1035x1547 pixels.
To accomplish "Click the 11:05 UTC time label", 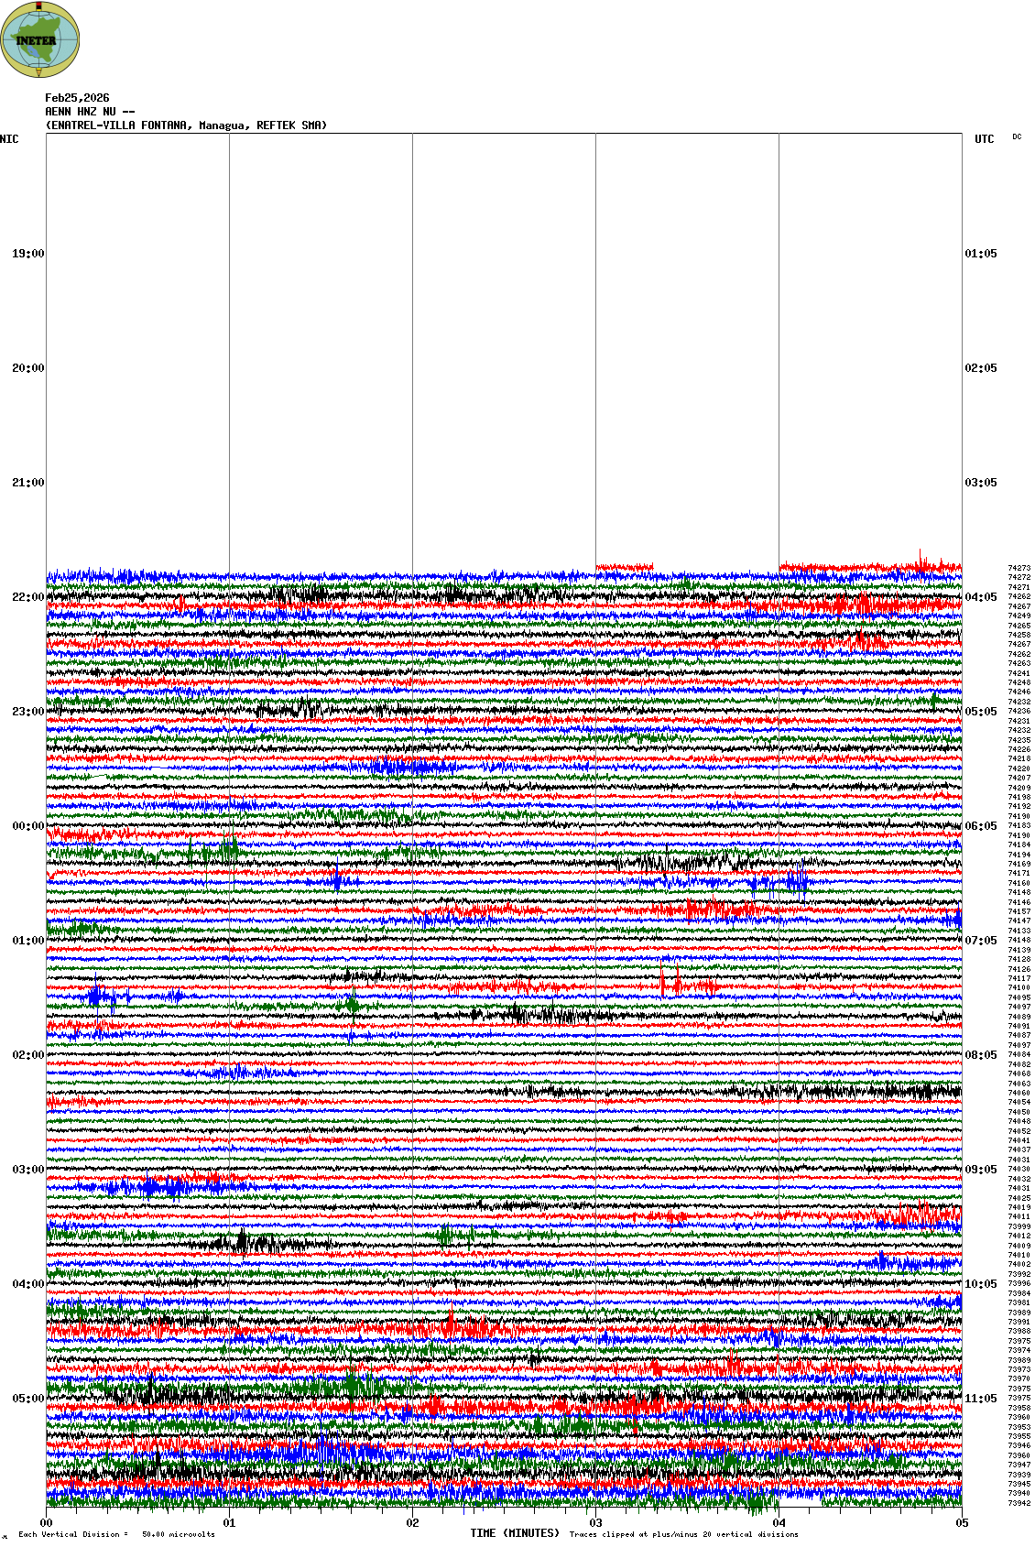I will coord(980,1399).
